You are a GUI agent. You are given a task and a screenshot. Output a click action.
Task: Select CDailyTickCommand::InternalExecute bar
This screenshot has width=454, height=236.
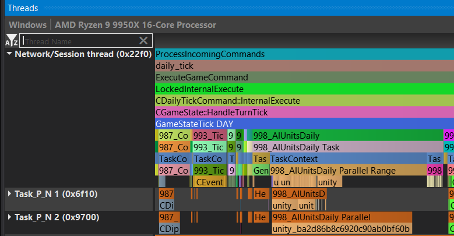(305, 100)
